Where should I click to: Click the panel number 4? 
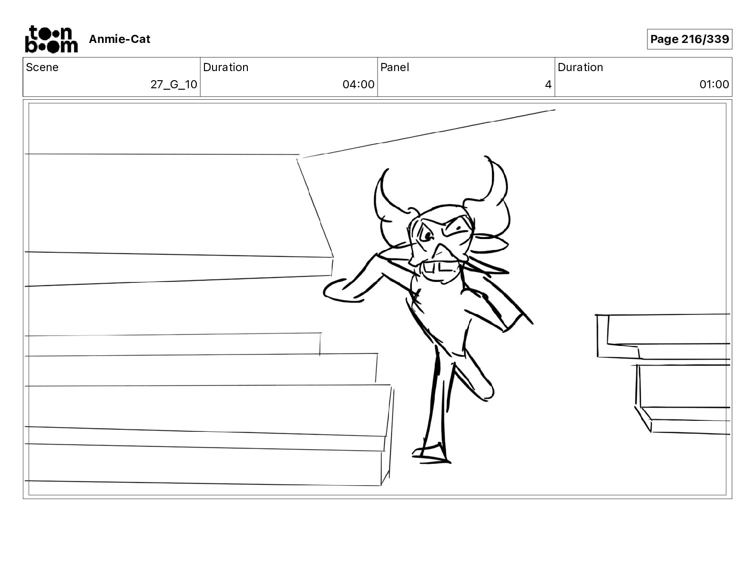click(x=548, y=84)
